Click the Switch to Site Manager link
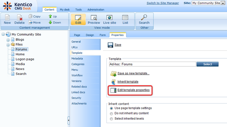 click(163, 3)
